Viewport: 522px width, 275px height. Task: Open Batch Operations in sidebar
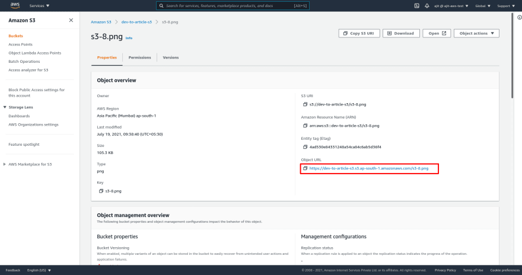(24, 62)
